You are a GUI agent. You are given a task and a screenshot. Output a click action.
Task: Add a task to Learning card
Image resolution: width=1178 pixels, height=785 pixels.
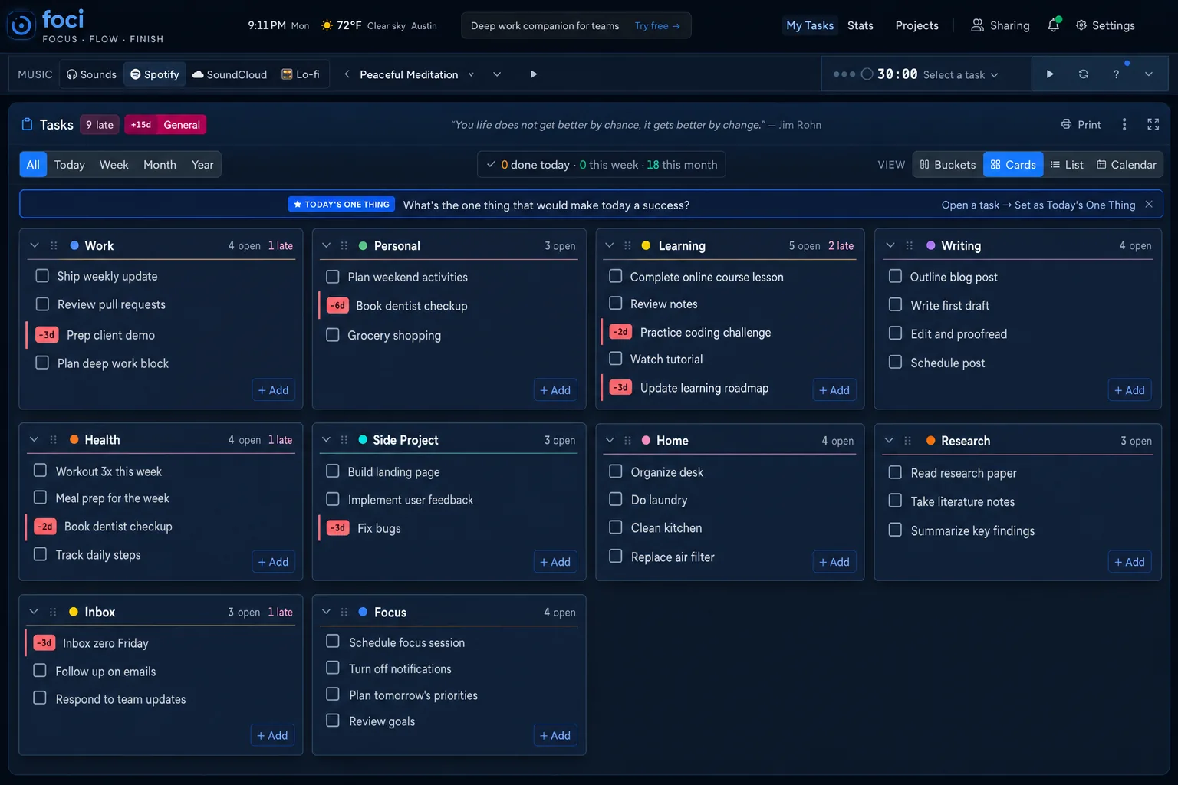point(834,390)
